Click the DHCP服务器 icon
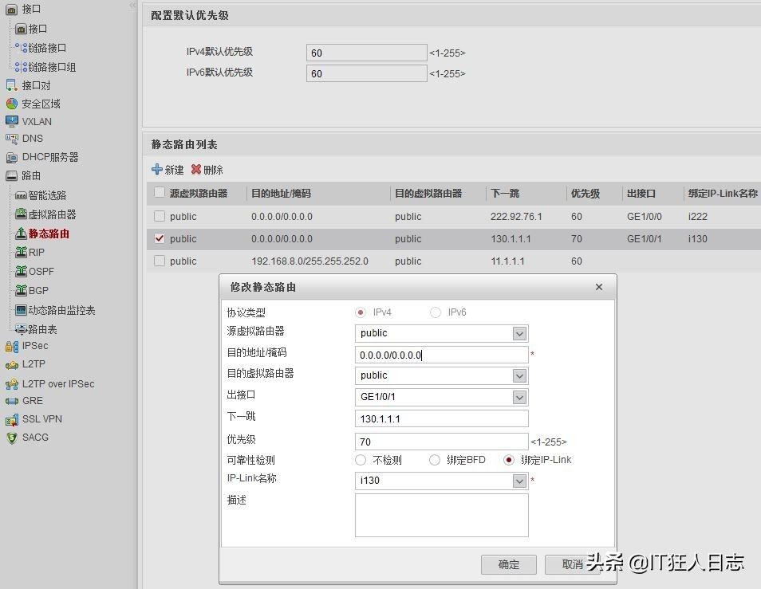The width and height of the screenshot is (761, 589). 11,158
